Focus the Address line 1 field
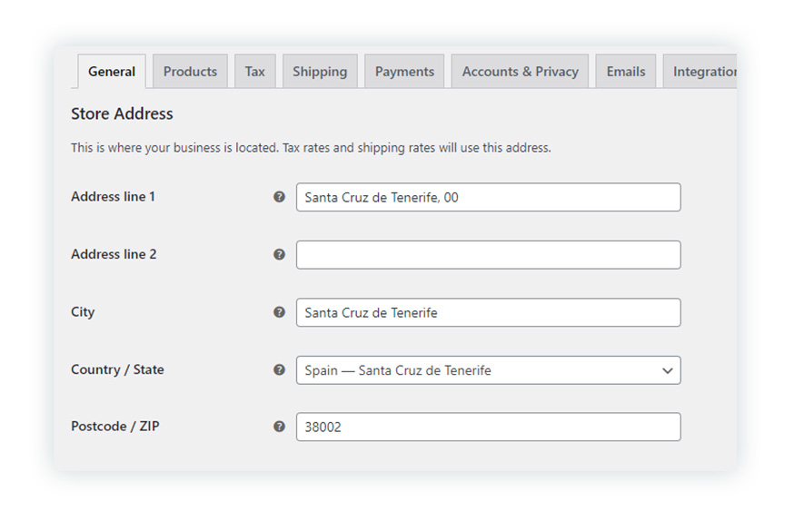 488,197
